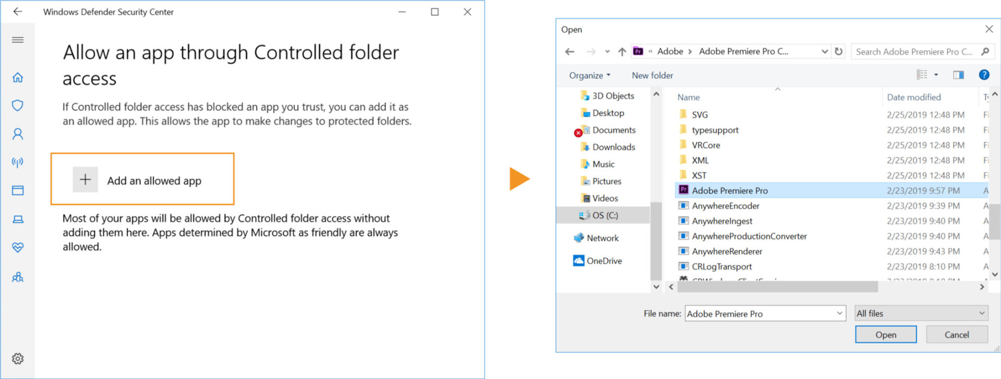The image size is (1001, 379).
Task: Click Add an allowed app button
Action: [x=142, y=179]
